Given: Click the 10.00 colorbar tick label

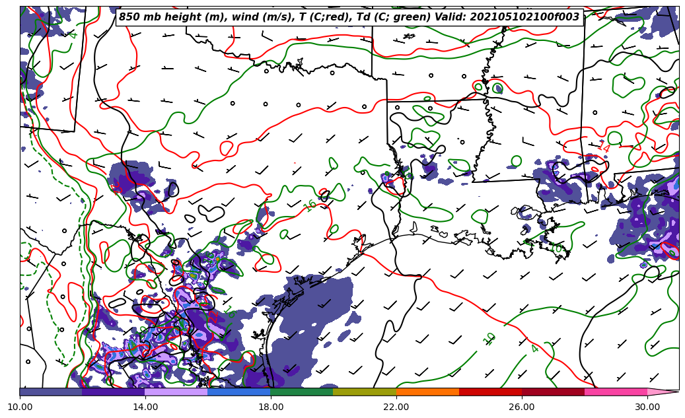Looking at the screenshot, I should [20, 407].
